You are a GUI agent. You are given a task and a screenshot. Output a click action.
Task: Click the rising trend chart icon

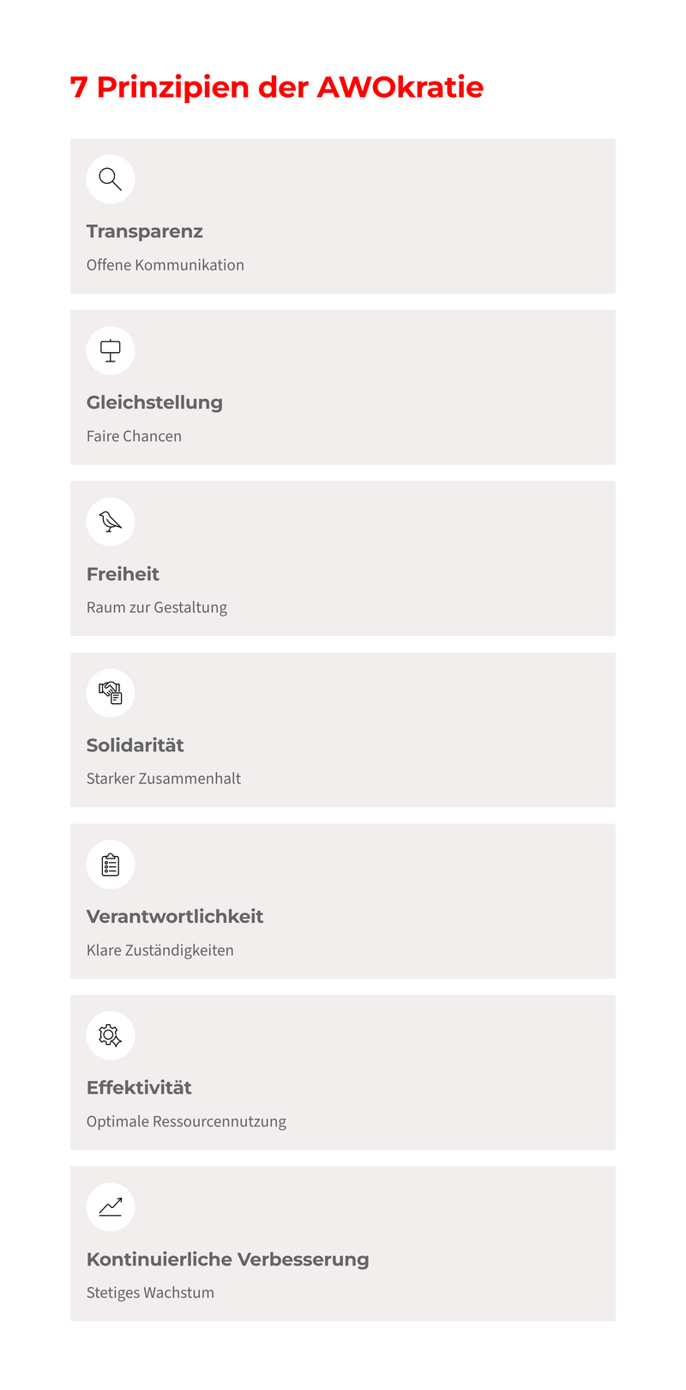111,1207
